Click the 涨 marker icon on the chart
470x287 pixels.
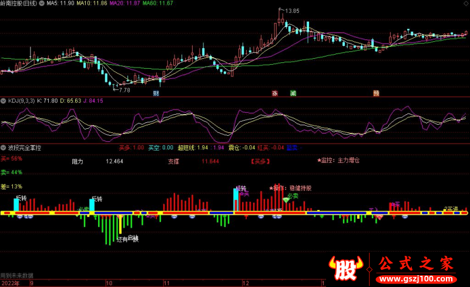(274, 93)
